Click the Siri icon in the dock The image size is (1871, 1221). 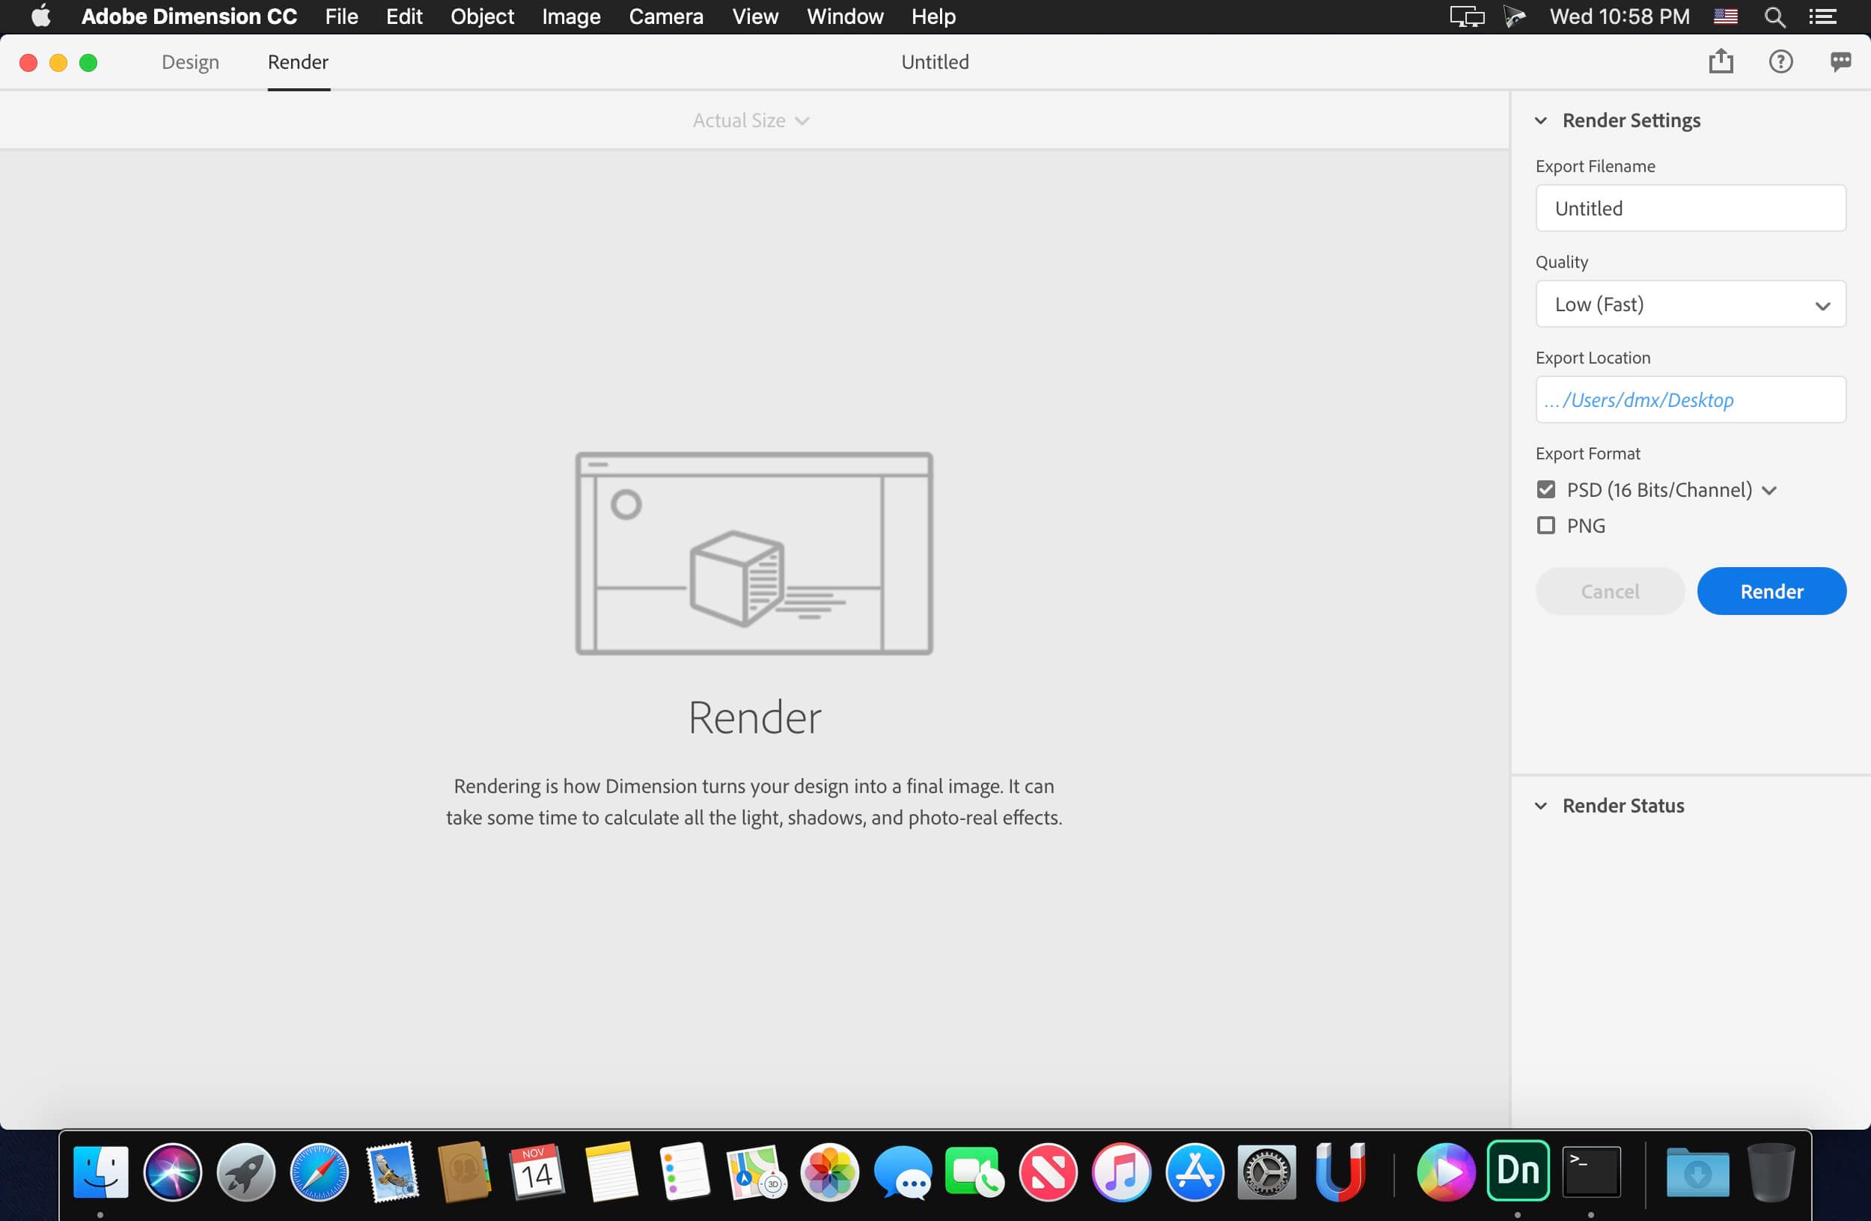(173, 1171)
